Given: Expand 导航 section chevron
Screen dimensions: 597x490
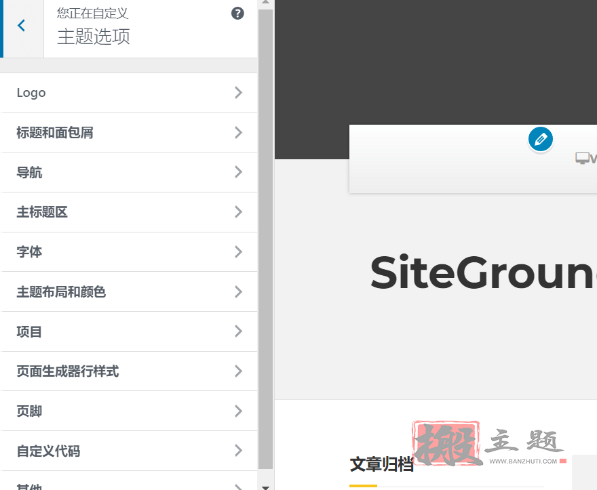Looking at the screenshot, I should click(x=238, y=172).
